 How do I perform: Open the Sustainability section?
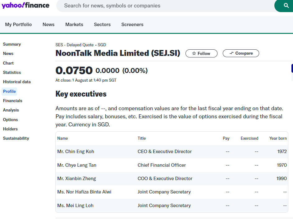tap(16, 138)
